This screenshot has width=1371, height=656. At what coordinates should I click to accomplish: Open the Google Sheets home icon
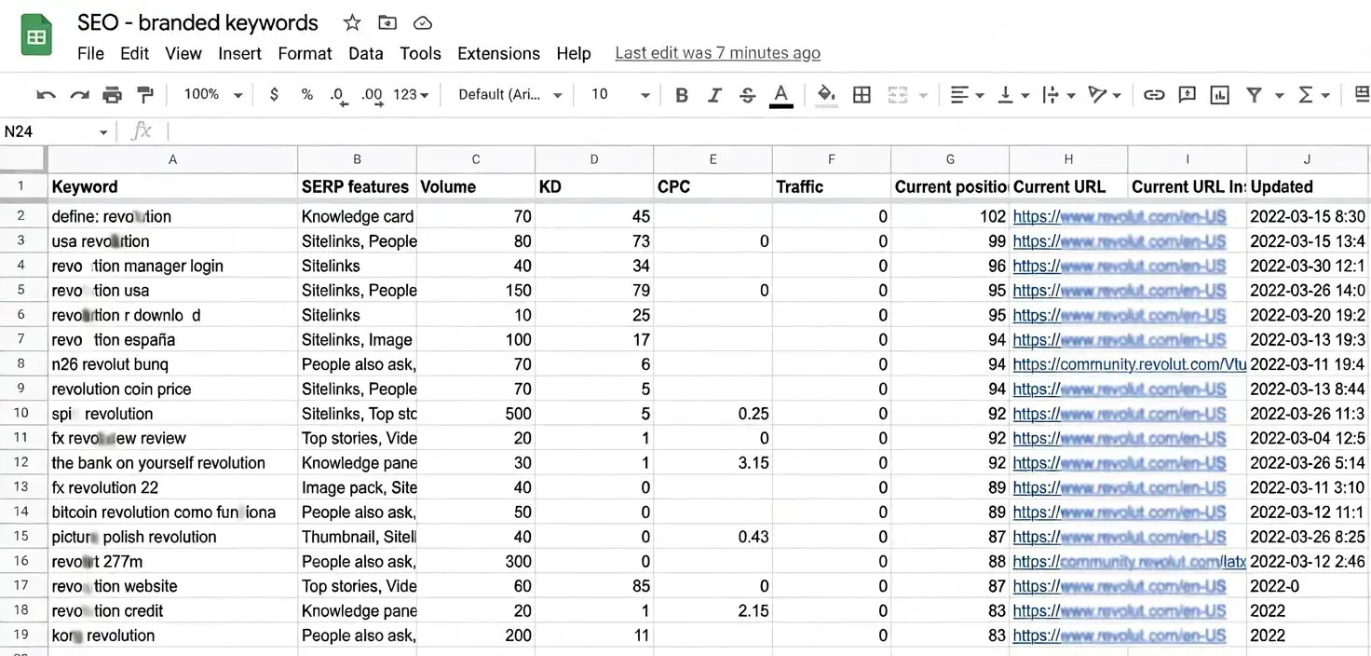pyautogui.click(x=36, y=37)
